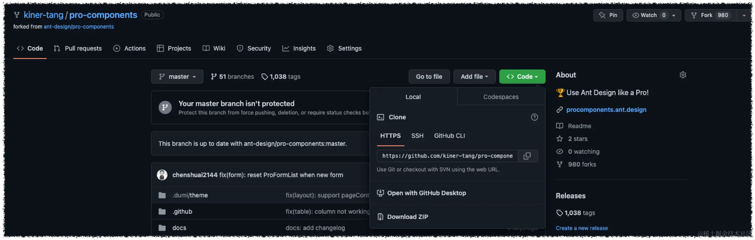The height and width of the screenshot is (240, 755).
Task: Open the Projects tab
Action: [x=174, y=48]
